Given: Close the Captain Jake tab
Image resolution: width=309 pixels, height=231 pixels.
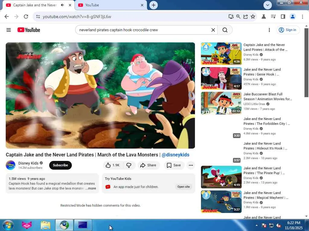Looking at the screenshot, I should [70, 5].
